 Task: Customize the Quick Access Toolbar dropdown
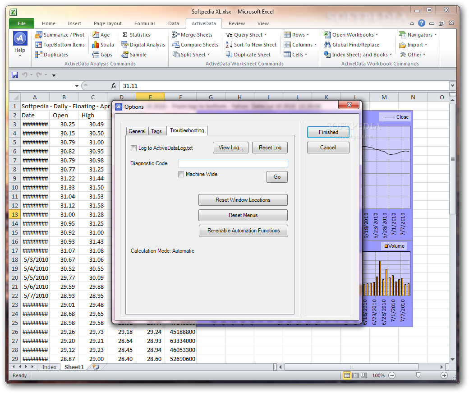[x=54, y=75]
